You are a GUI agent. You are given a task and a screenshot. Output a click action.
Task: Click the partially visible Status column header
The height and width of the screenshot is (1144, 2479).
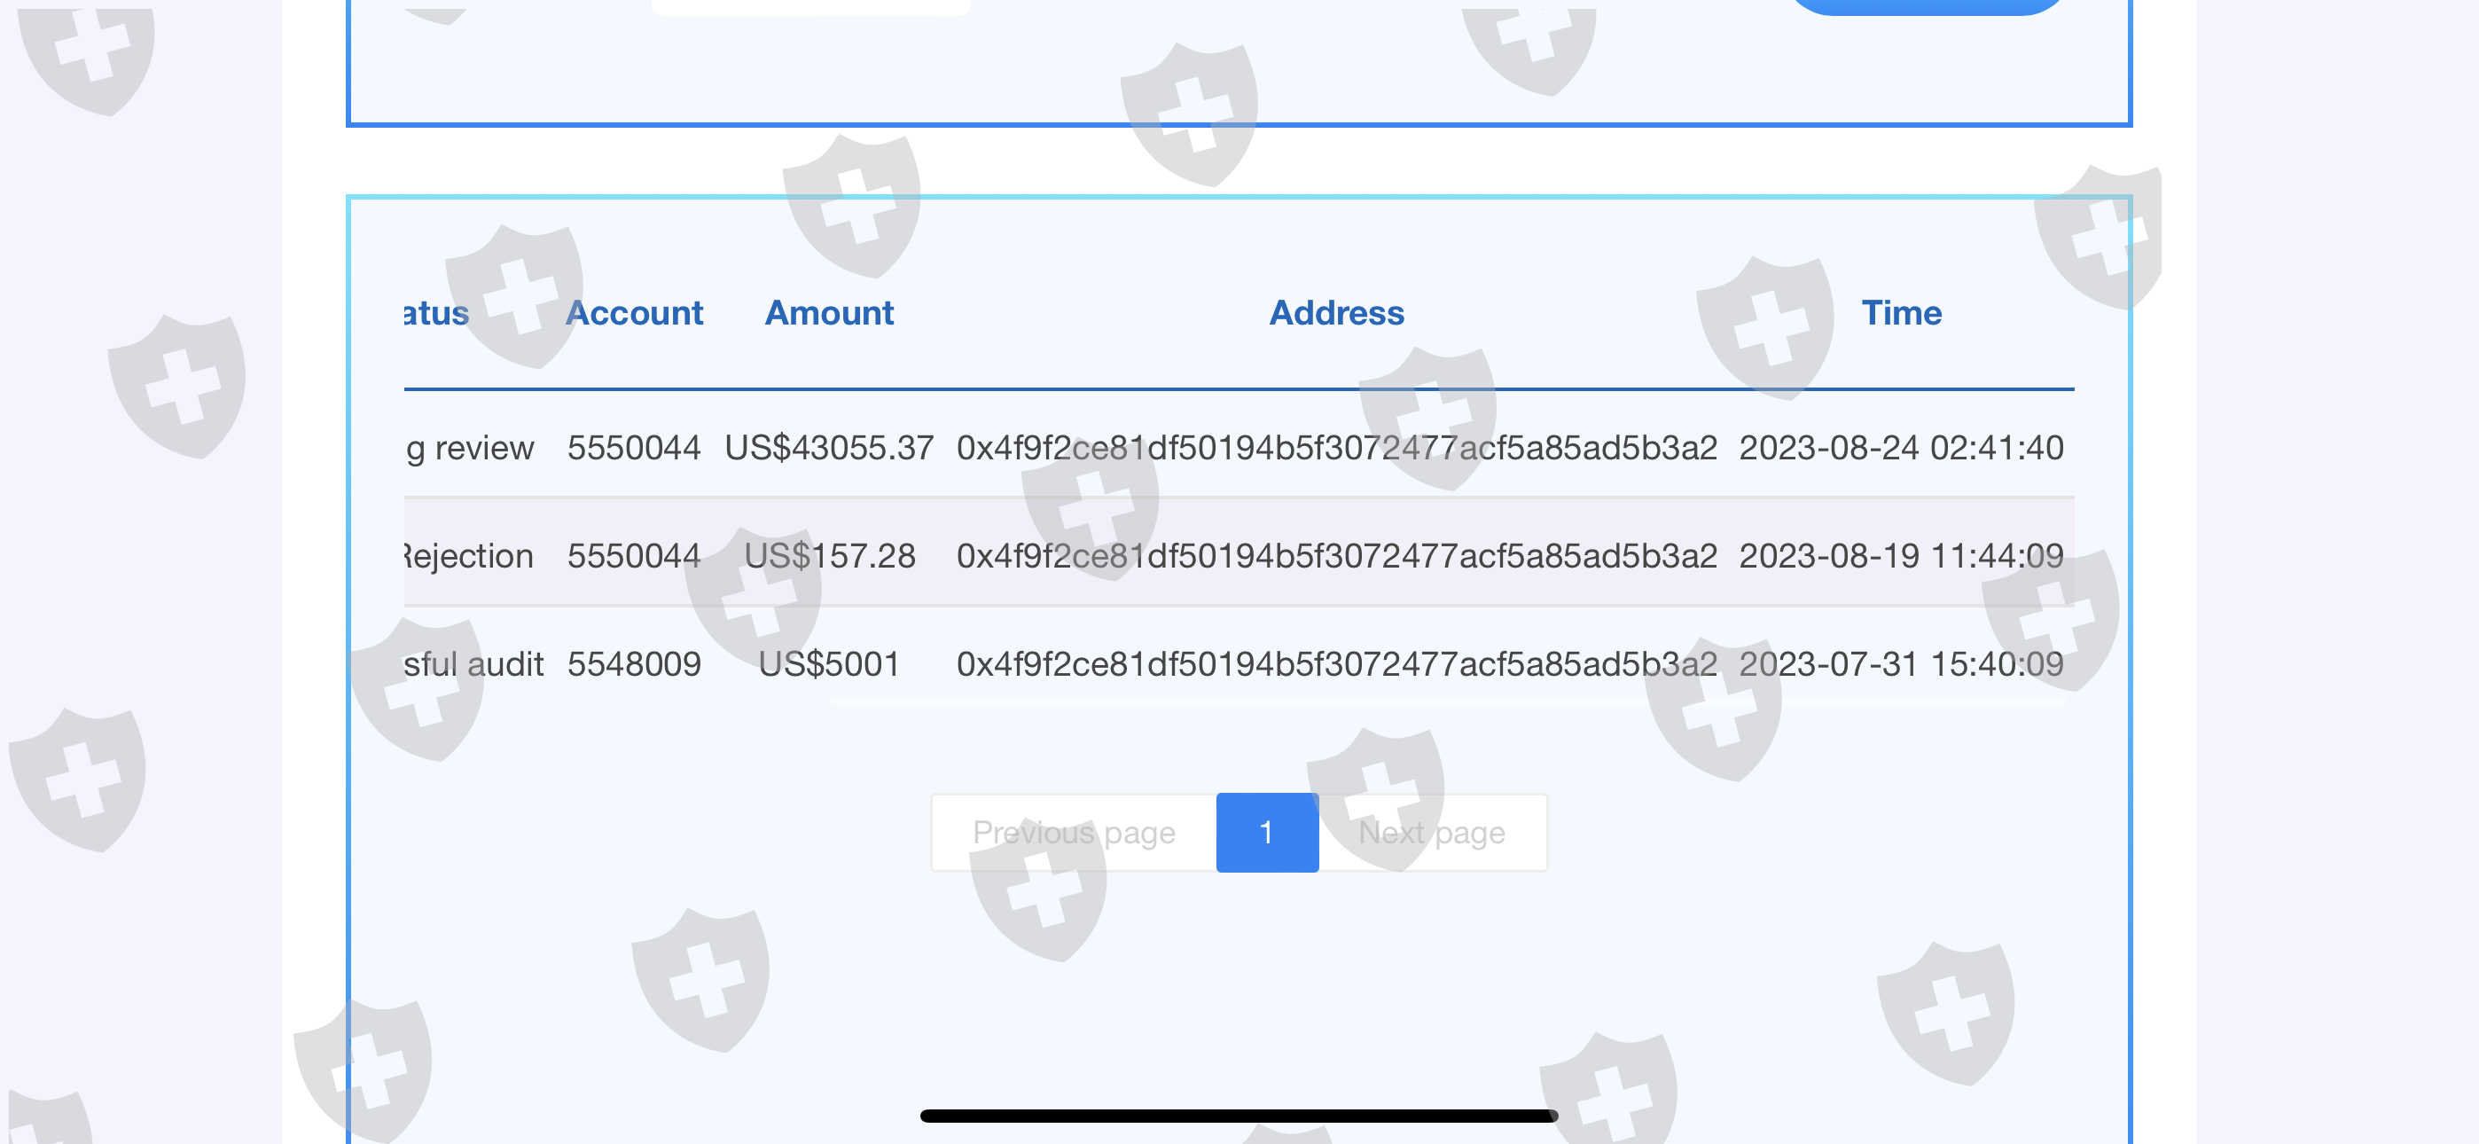click(436, 313)
